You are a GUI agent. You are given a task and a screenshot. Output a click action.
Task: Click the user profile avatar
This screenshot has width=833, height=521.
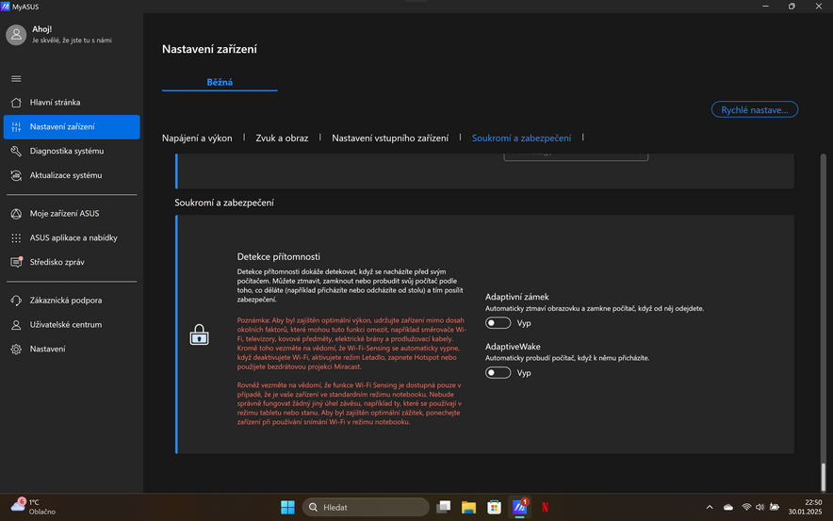16,35
